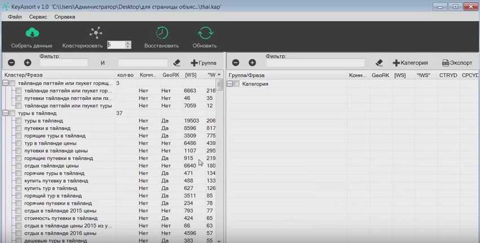Screen dimensions: 480x243
Task: Toggle the Категория group checkbox
Action: click(x=237, y=84)
